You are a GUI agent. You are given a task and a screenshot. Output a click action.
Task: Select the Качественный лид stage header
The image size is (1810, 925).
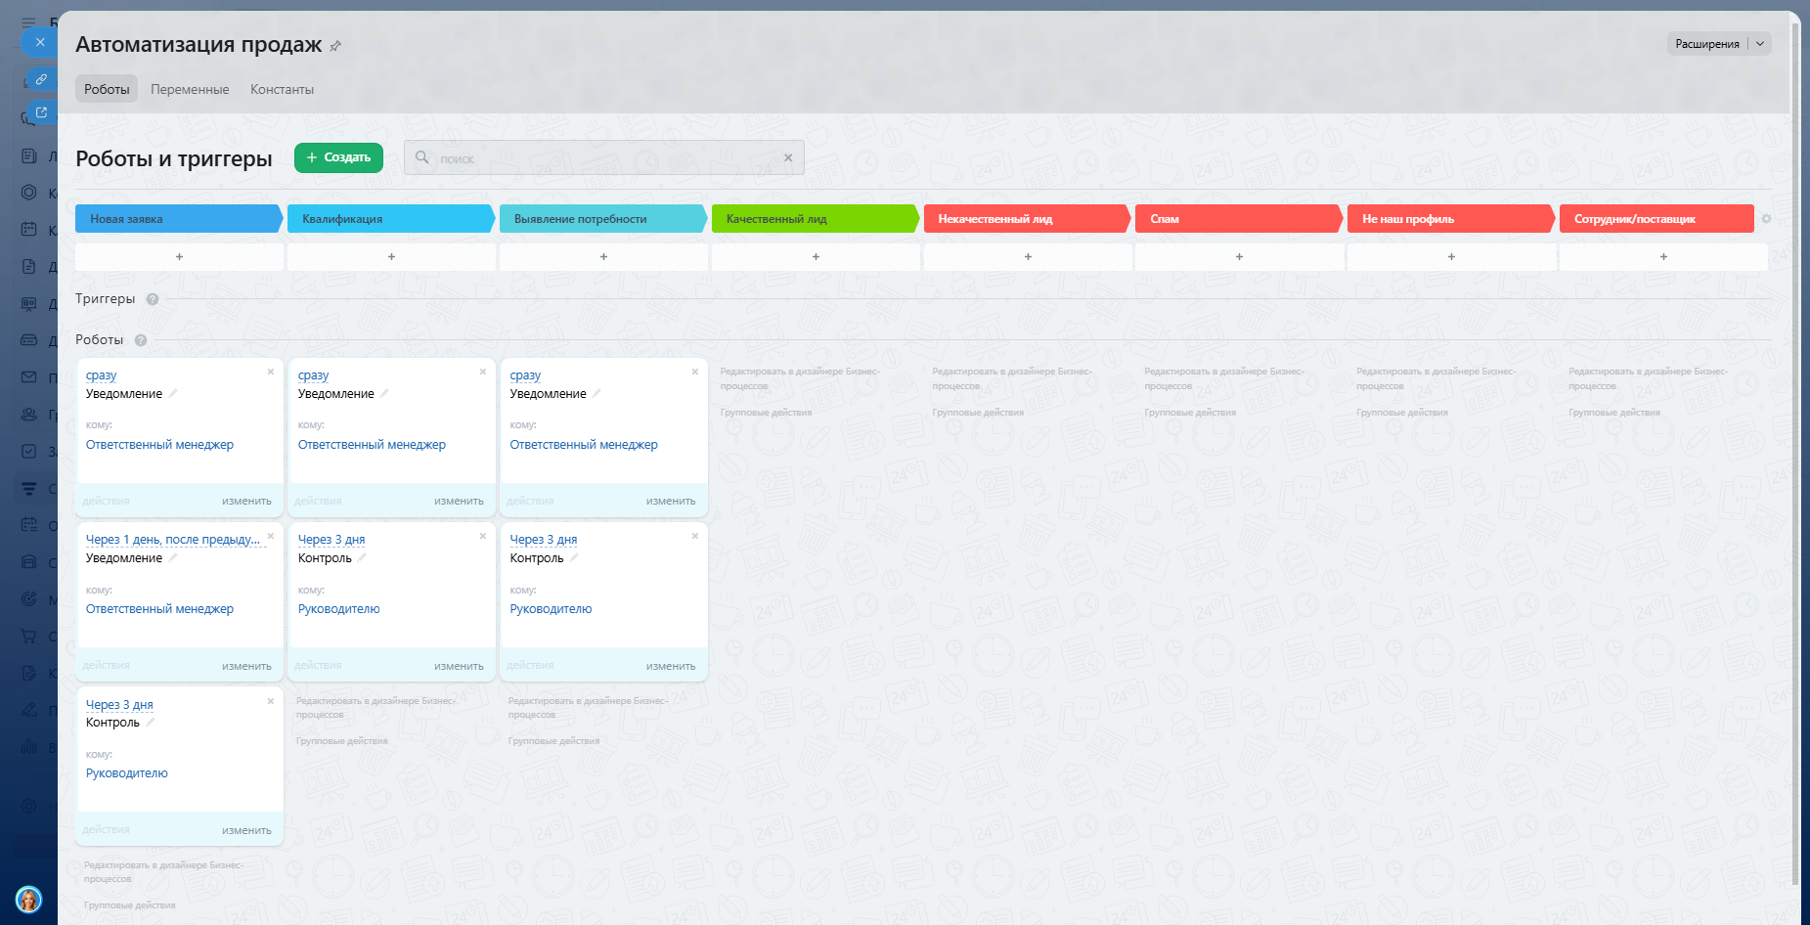[x=816, y=219]
